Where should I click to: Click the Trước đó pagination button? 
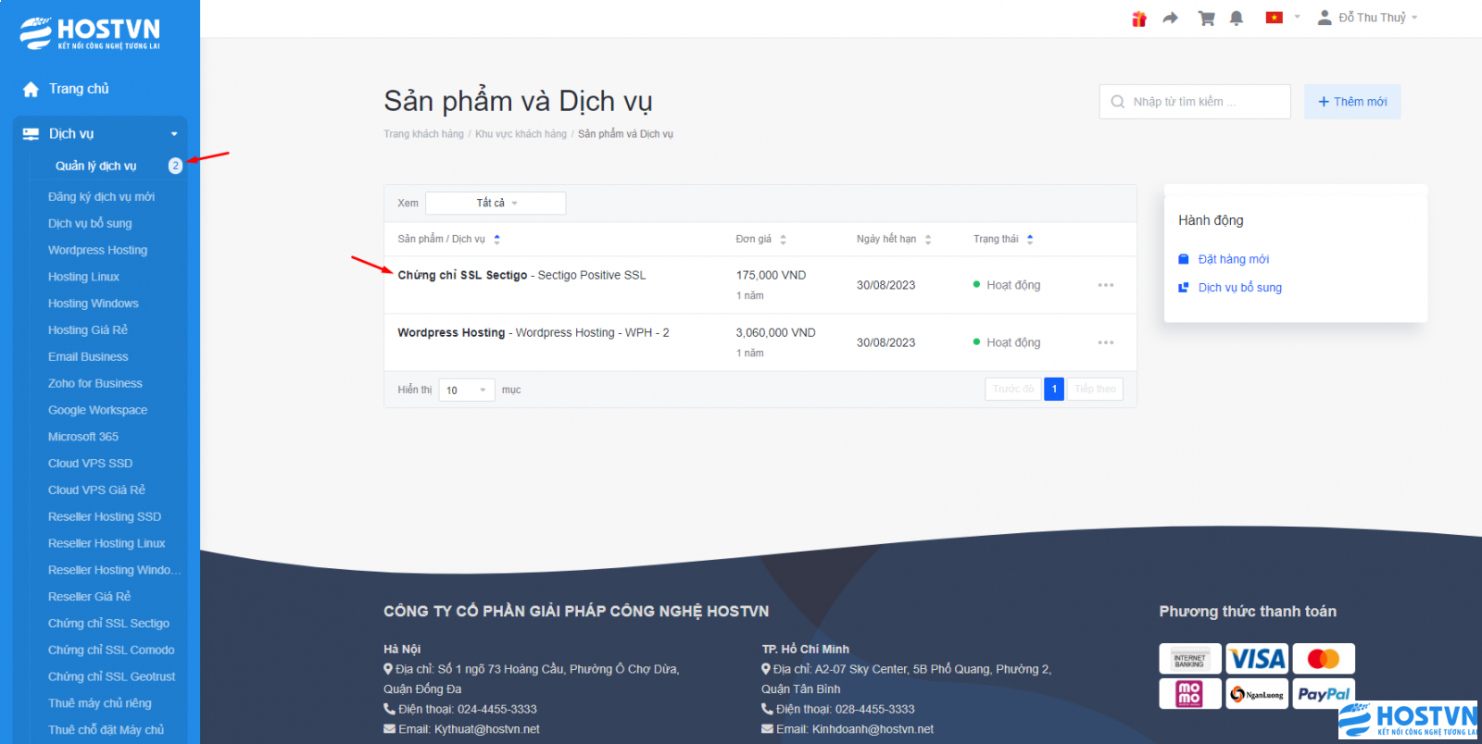pyautogui.click(x=1012, y=389)
